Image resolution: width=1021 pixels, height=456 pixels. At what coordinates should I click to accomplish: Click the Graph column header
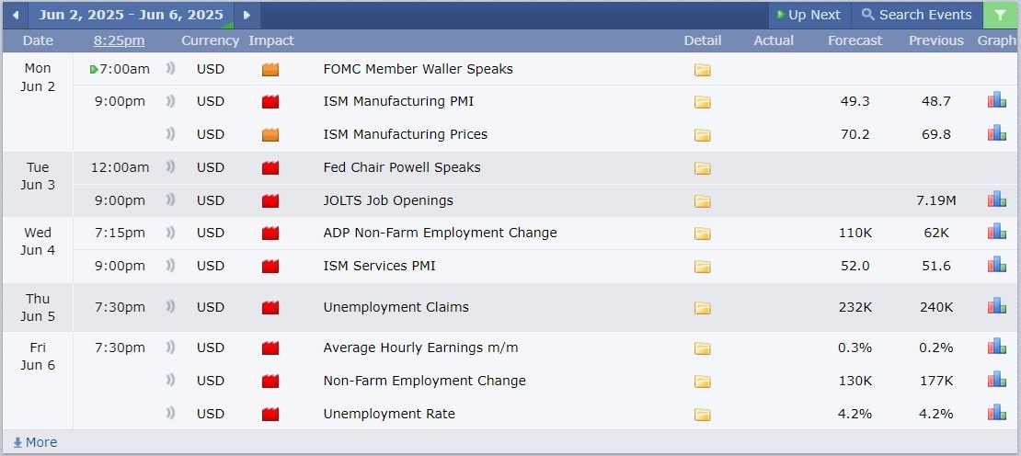coord(996,40)
